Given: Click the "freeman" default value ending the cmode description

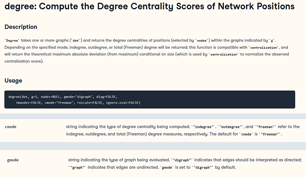Looking at the screenshot, I should (270, 134).
